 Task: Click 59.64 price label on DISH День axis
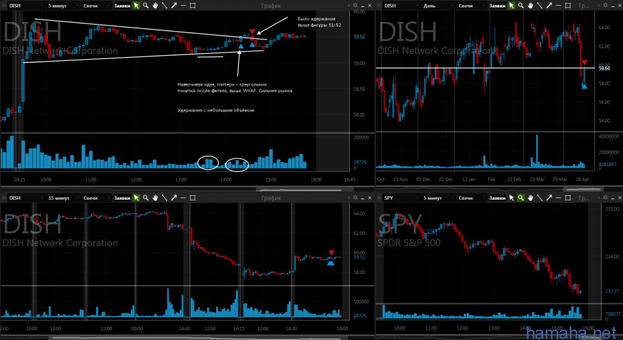[x=604, y=68]
